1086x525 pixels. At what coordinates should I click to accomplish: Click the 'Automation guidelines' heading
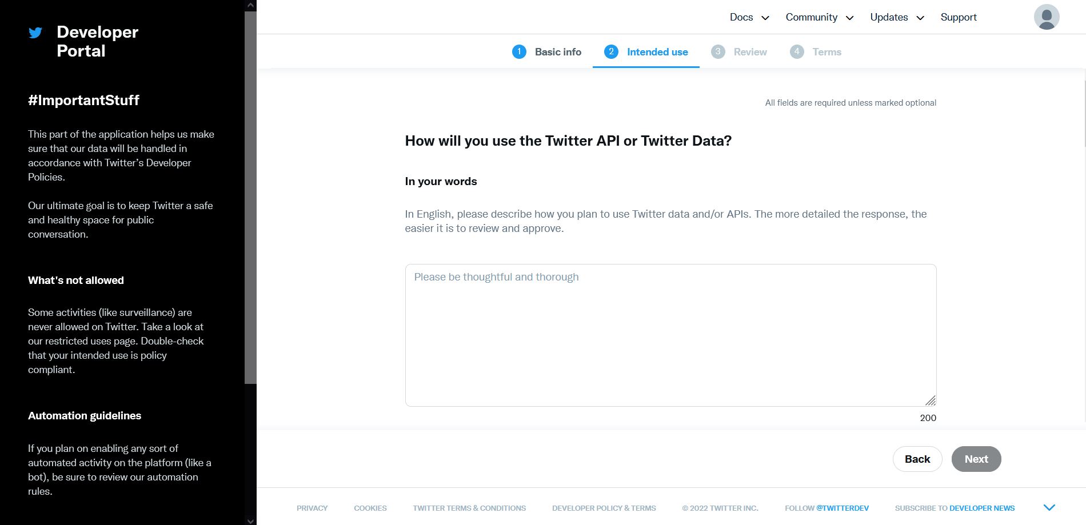tap(85, 416)
